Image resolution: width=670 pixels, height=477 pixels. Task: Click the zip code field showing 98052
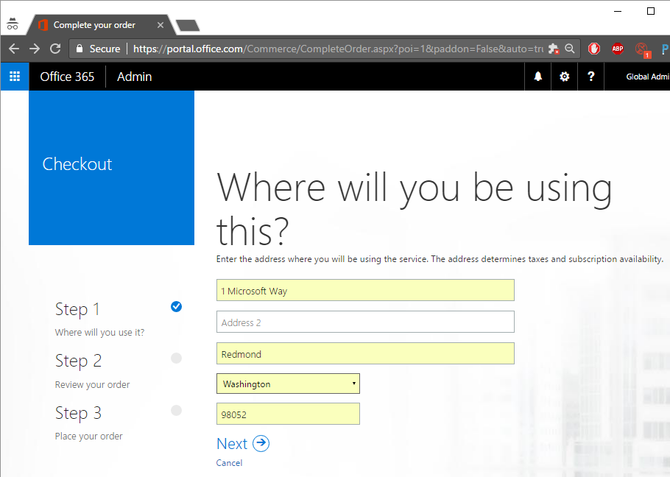click(288, 414)
